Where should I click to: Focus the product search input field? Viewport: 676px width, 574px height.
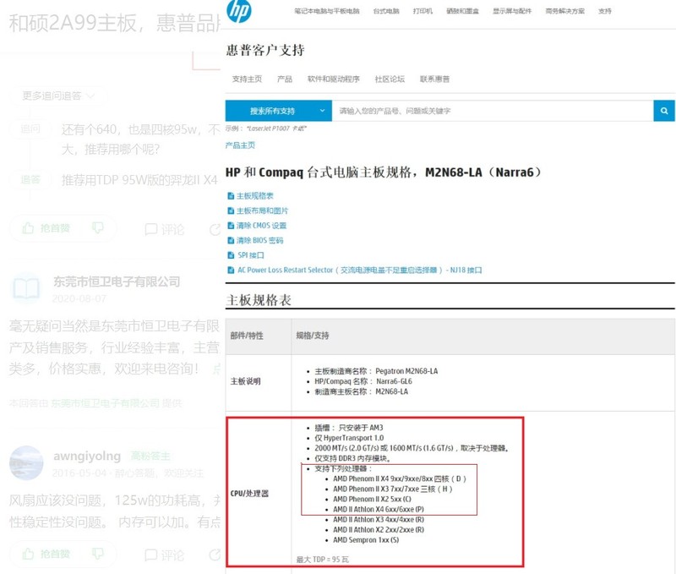coord(493,111)
